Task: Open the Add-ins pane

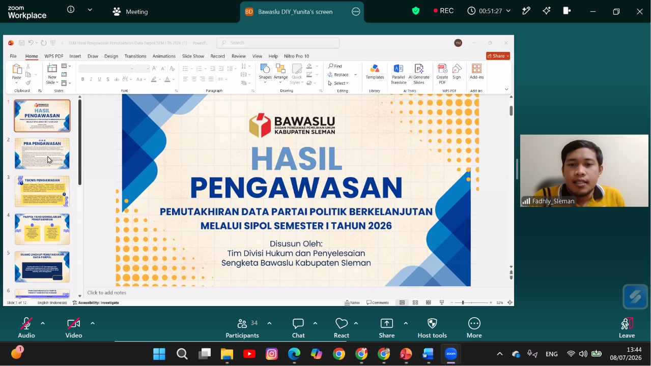Action: [477, 72]
